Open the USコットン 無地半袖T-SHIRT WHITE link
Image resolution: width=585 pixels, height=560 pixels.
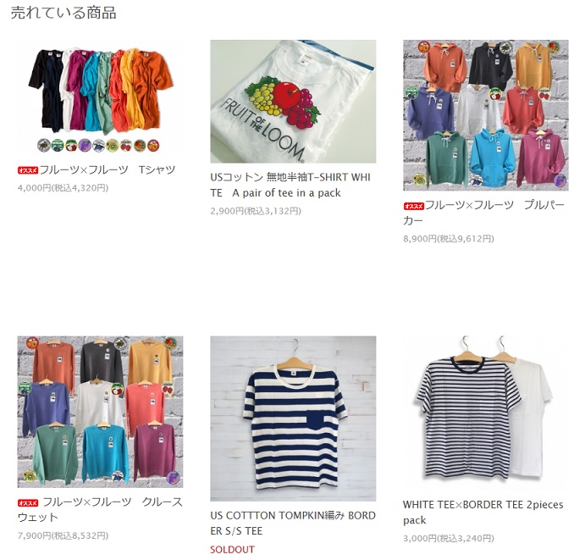(290, 185)
